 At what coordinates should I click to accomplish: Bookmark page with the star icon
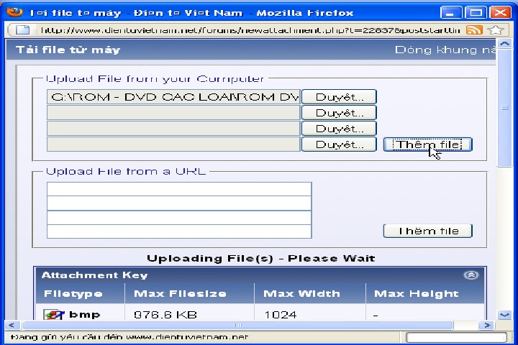pyautogui.click(x=495, y=30)
